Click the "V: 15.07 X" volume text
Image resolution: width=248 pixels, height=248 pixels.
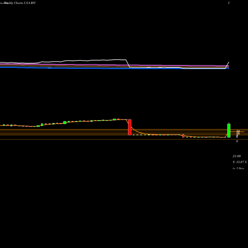tap(240, 162)
